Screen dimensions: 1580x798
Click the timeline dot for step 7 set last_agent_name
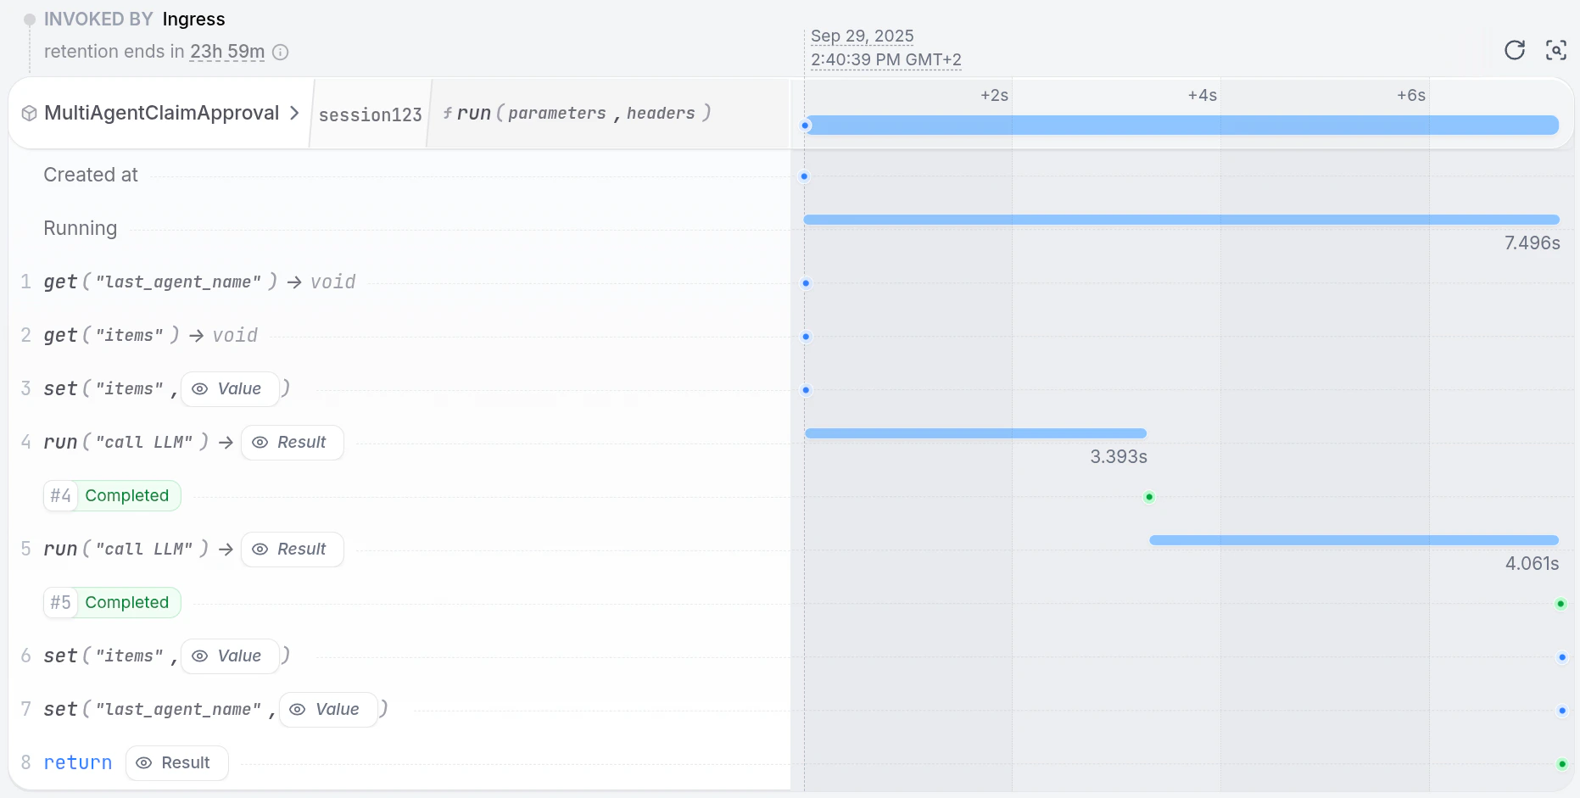1562,711
